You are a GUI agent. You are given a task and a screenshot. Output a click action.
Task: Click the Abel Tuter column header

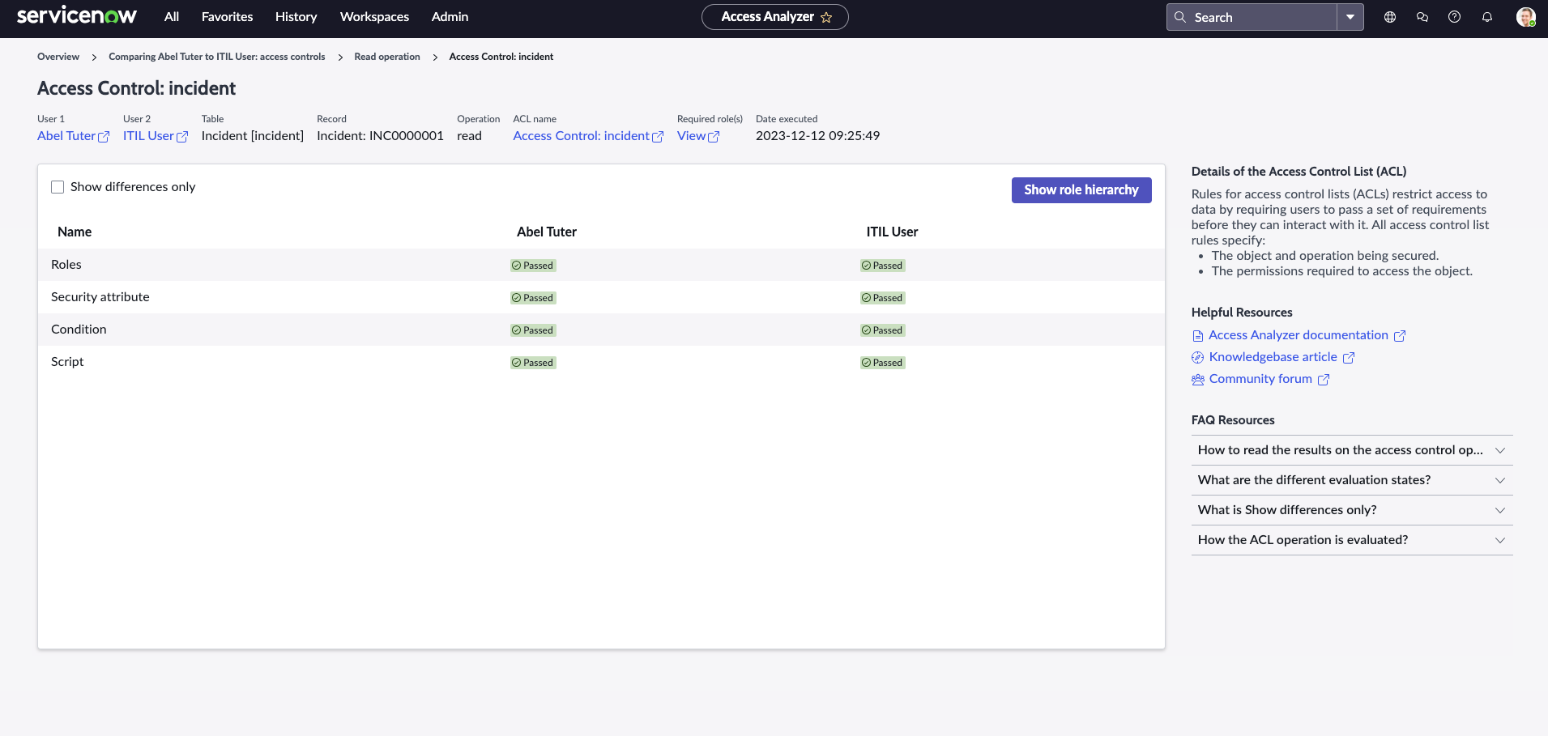tap(547, 232)
